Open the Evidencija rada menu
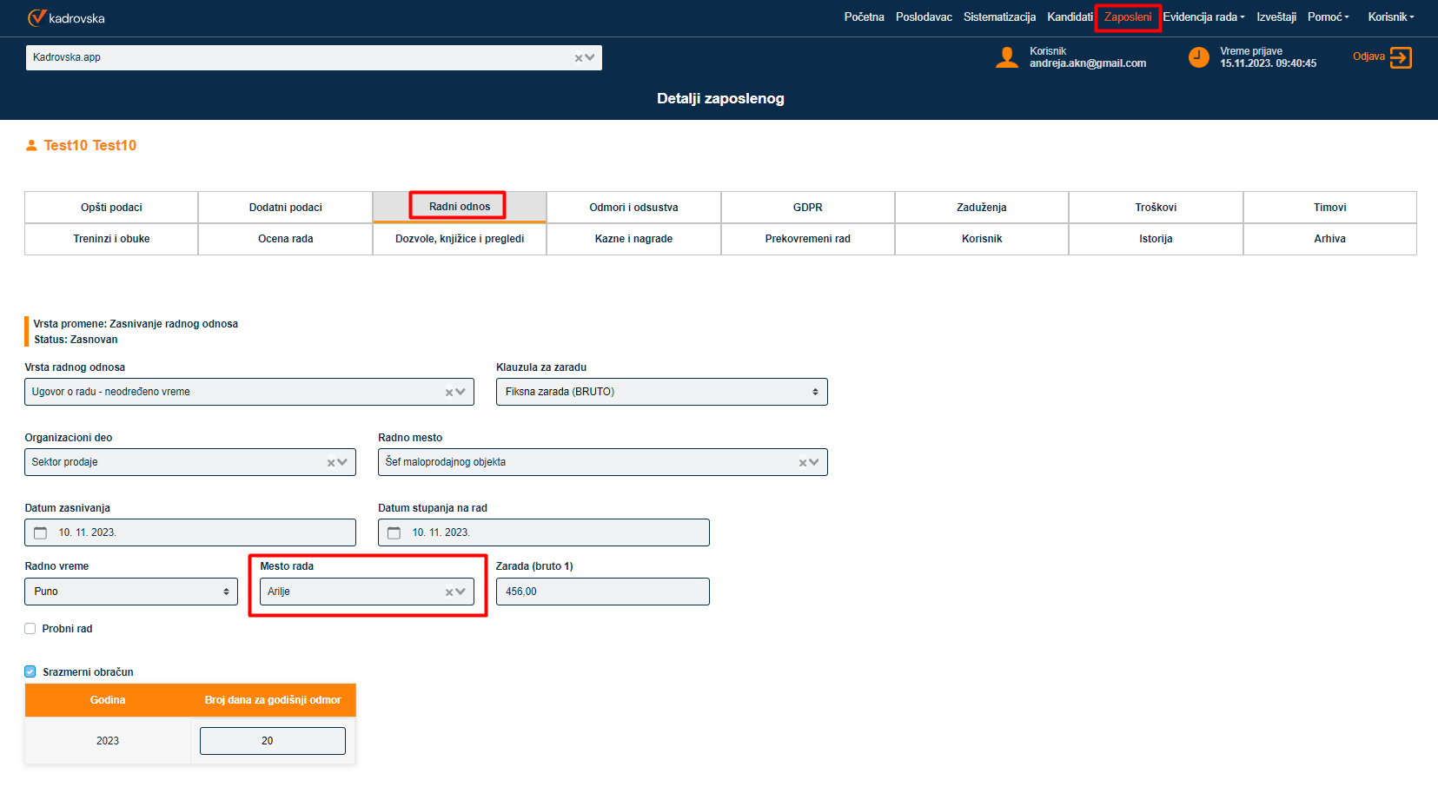The image size is (1438, 787). pyautogui.click(x=1203, y=17)
